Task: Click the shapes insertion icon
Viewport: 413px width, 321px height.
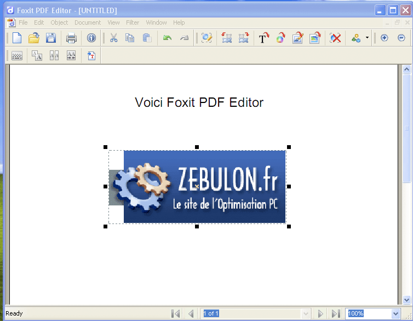Action: [356, 38]
